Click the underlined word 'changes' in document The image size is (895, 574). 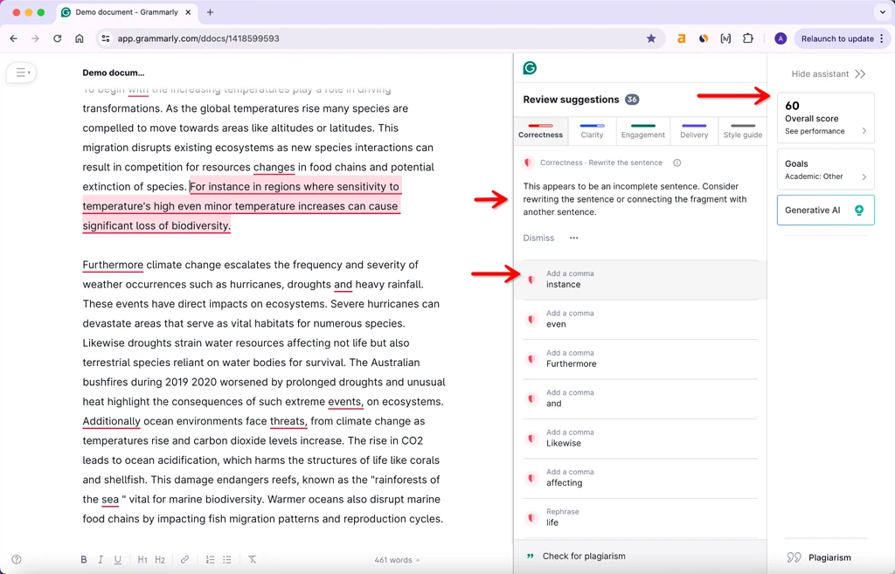coord(274,167)
